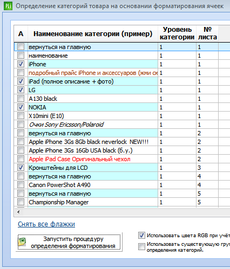Check the Apple iPhone 3Gs 8Gb row checkbox
Viewport: 230px width, 269px height.
(x=21, y=142)
